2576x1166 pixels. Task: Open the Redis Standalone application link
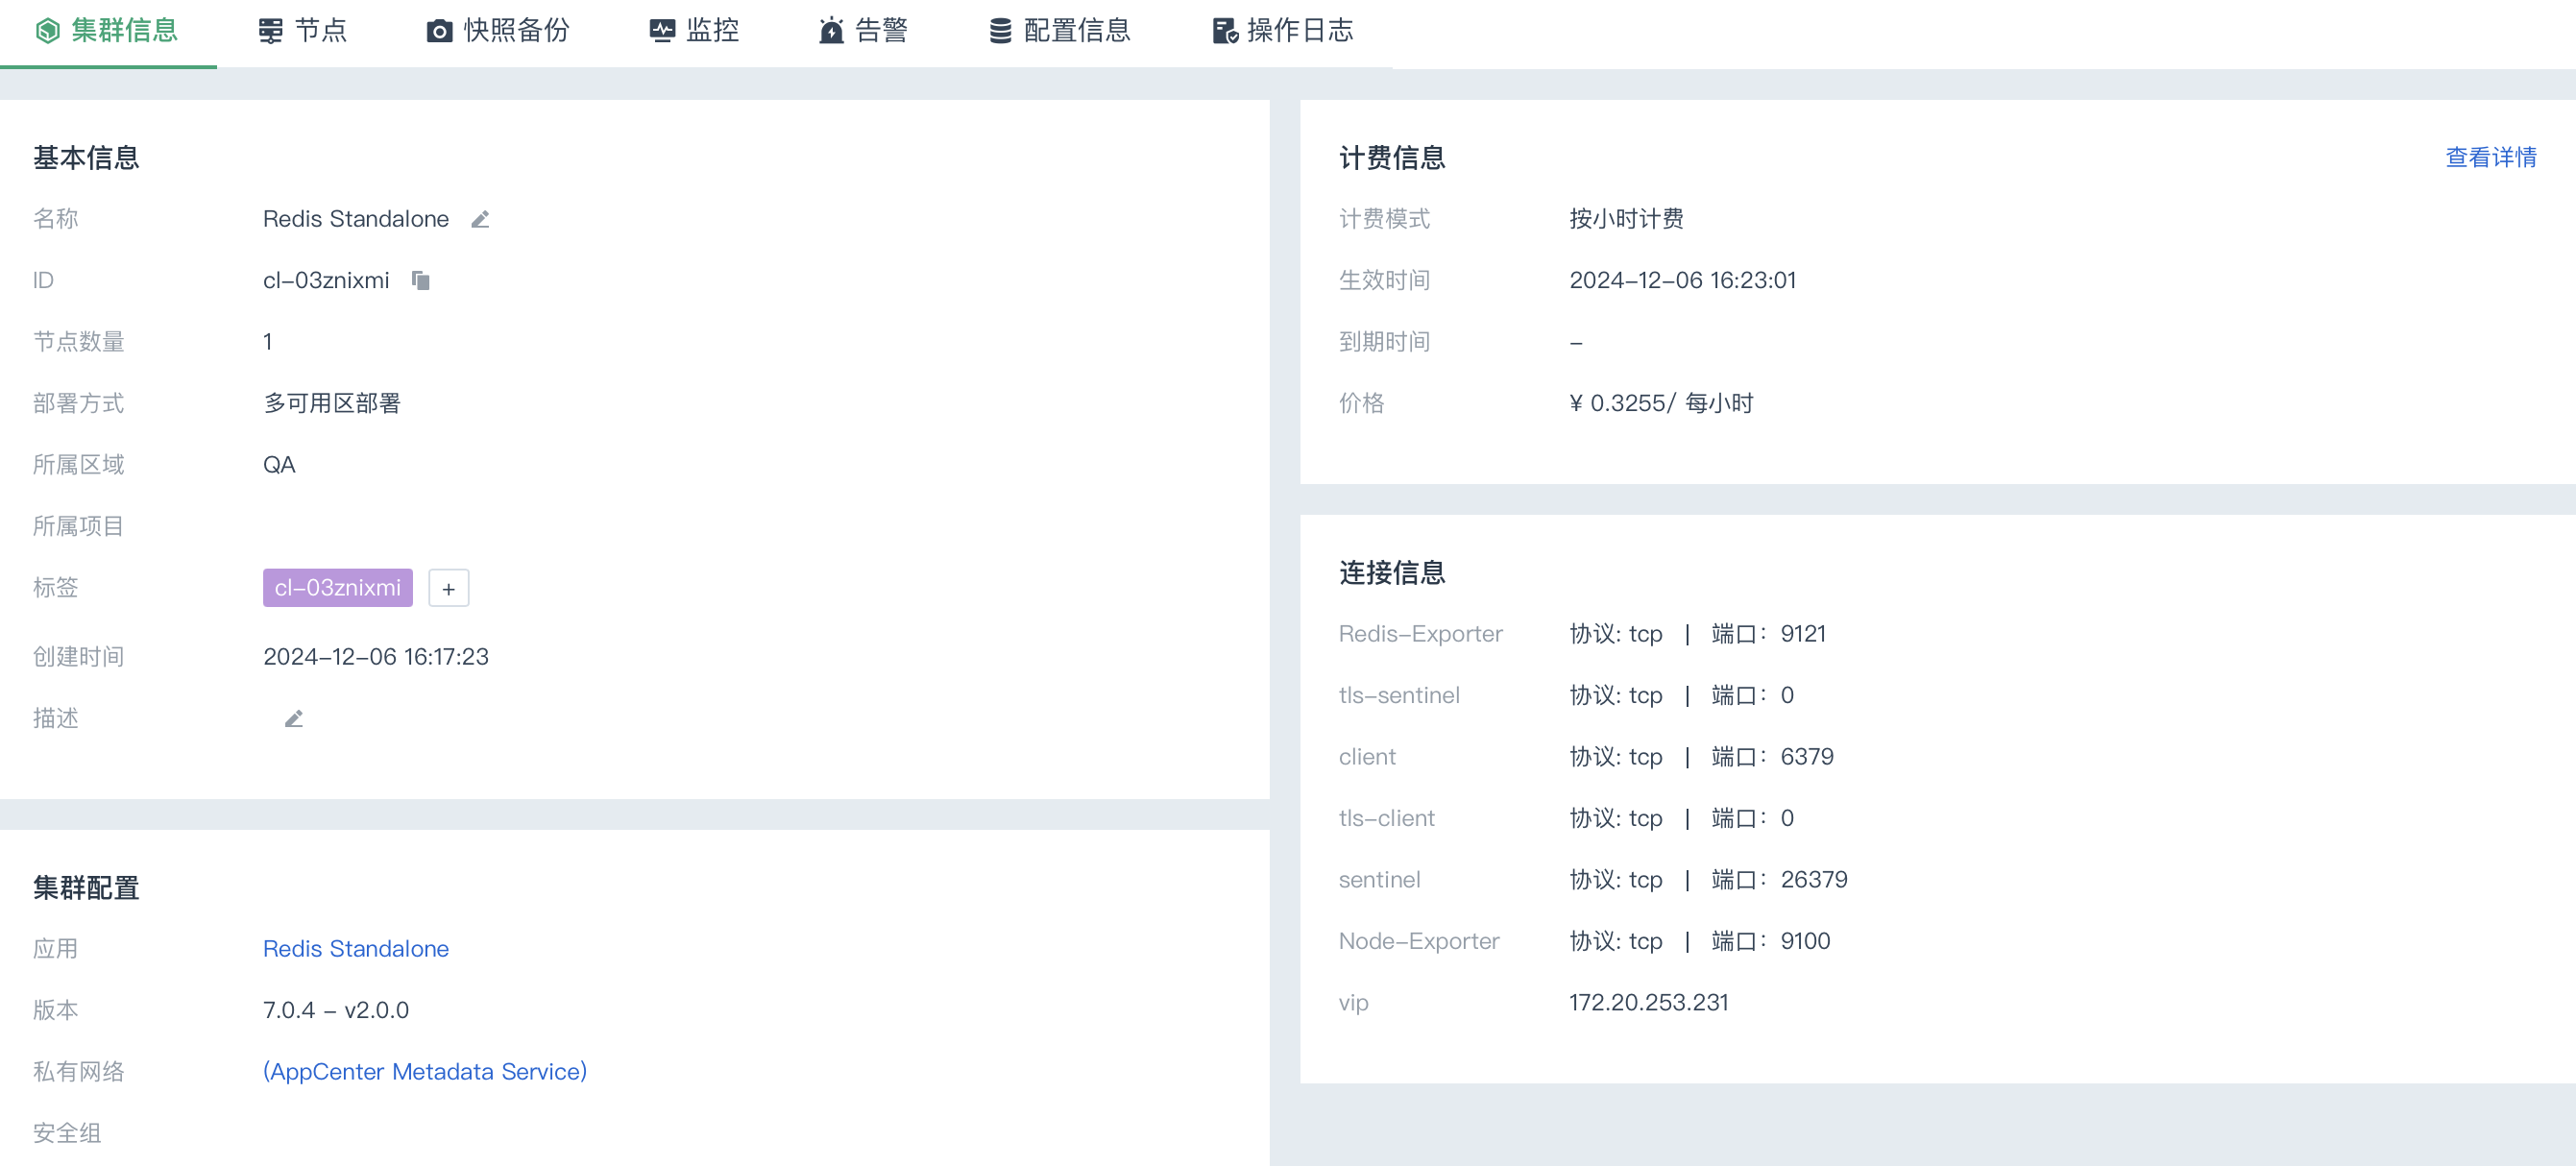click(x=356, y=949)
